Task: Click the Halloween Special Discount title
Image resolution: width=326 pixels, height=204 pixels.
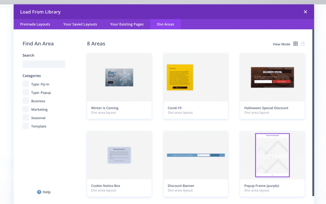Action: pos(266,108)
